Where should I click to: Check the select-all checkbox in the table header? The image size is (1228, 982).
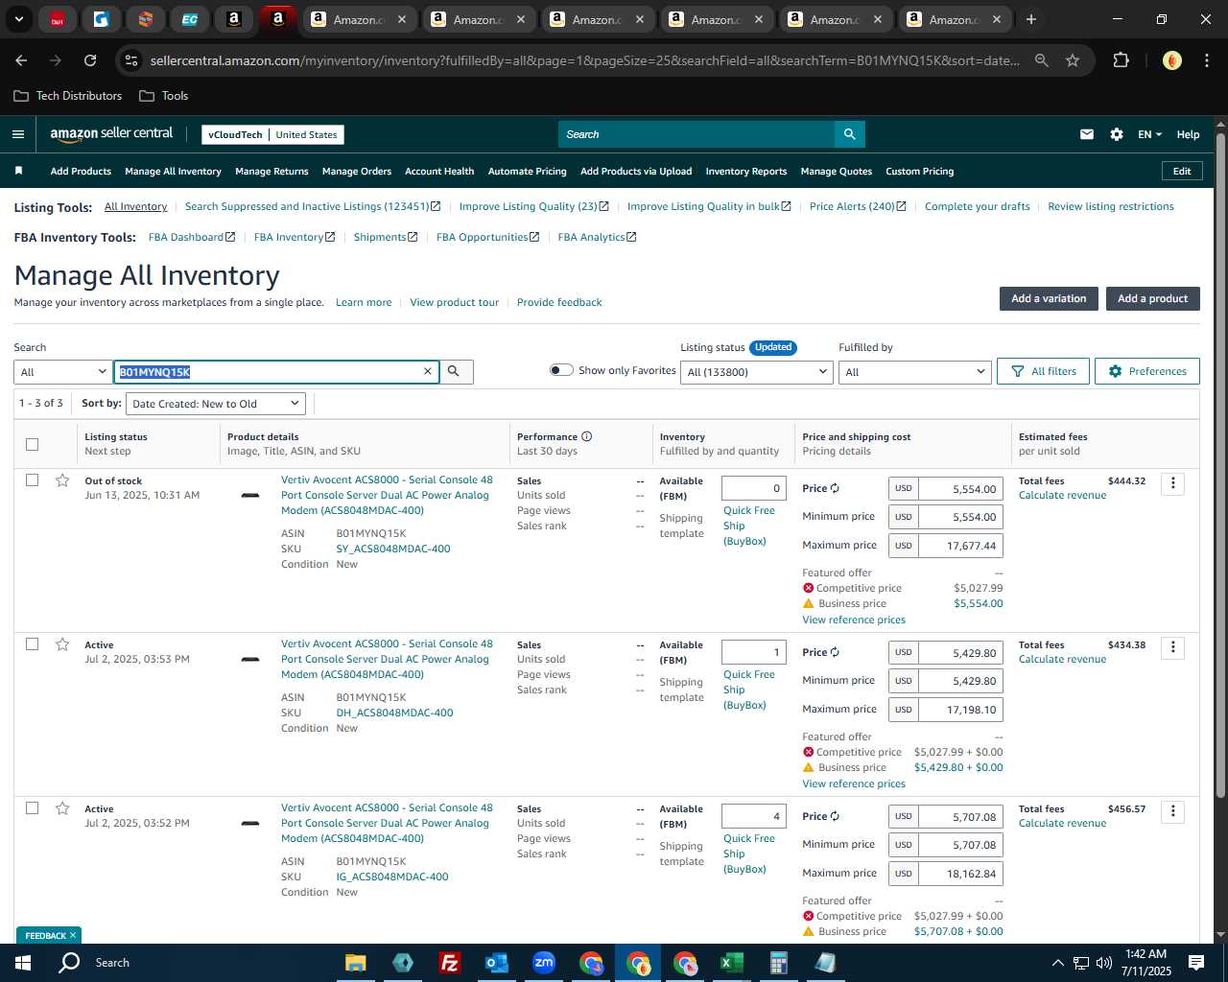[32, 444]
